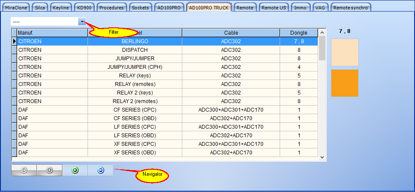Select the RELAY (remotes) cell

135,84
